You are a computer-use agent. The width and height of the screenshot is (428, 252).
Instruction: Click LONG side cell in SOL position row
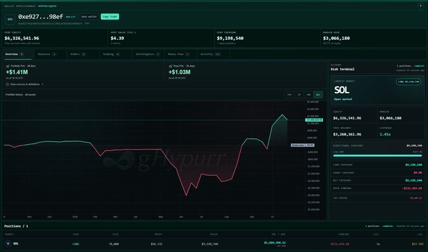coord(76,244)
